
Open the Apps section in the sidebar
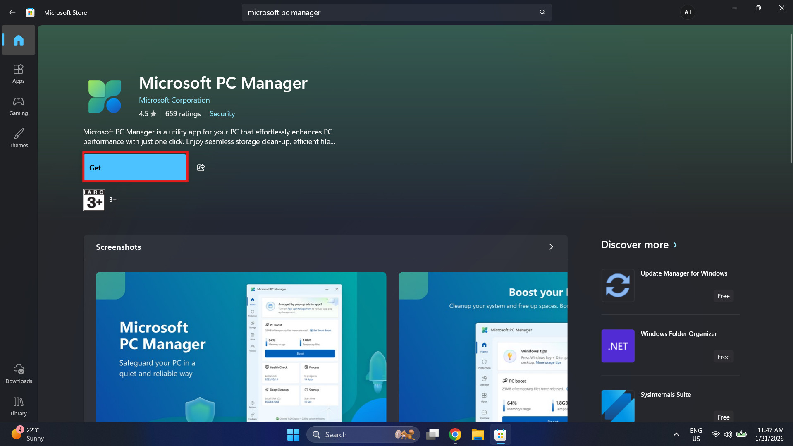pyautogui.click(x=18, y=73)
